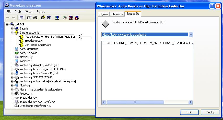Expand the Stacje dysków node
This screenshot has width=223, height=120.
12,98
